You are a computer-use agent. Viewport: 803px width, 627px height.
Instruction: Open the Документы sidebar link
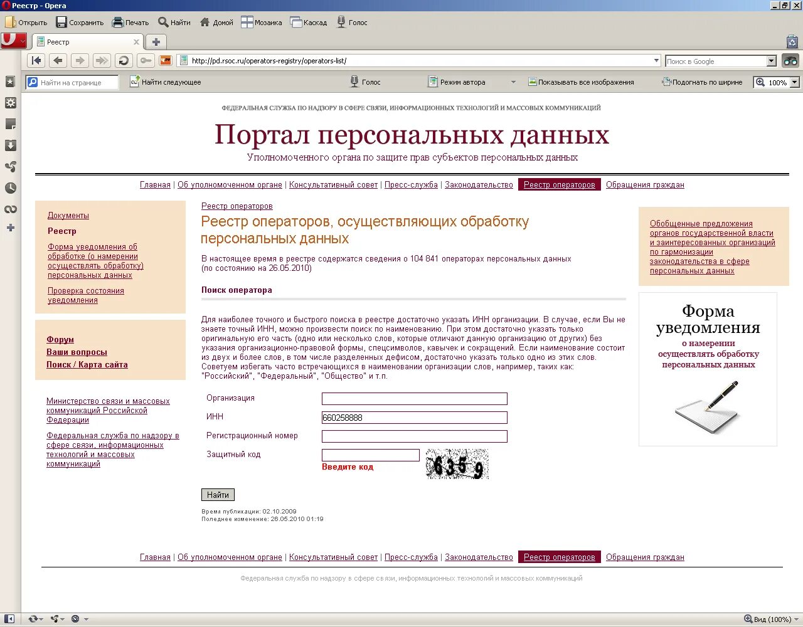point(68,215)
